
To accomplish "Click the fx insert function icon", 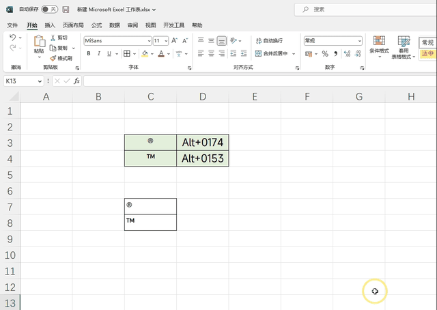I will (x=76, y=81).
